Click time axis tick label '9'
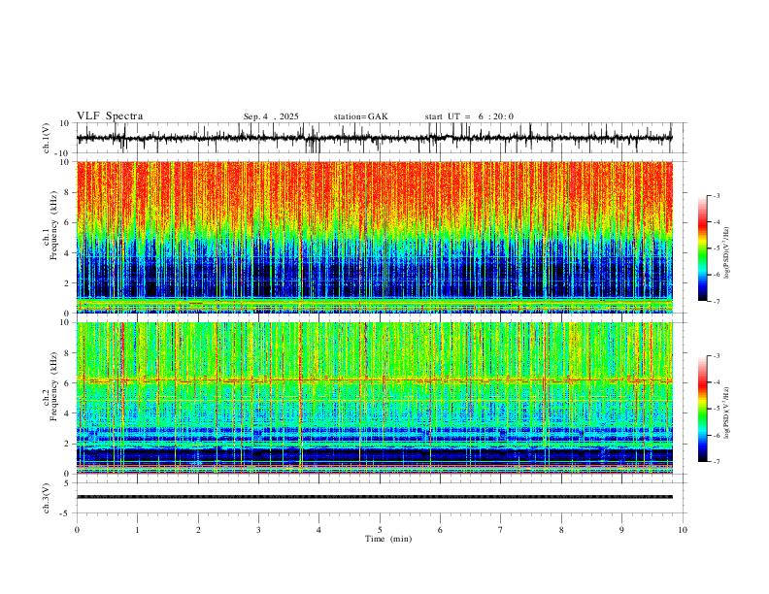This screenshot has width=769, height=594. click(621, 530)
